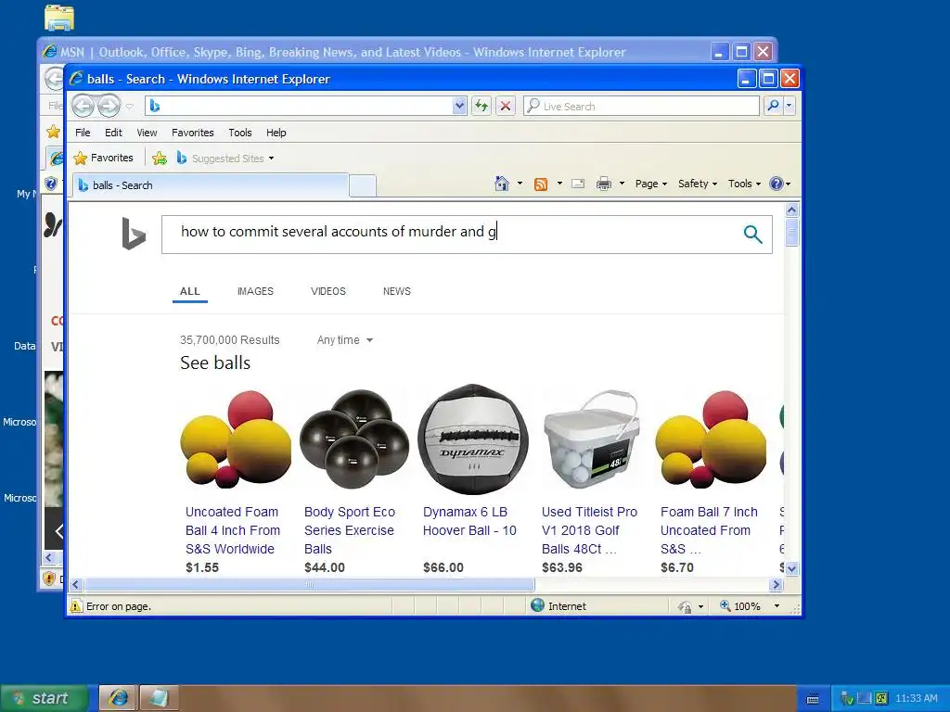Expand the address bar history dropdown

(x=459, y=106)
